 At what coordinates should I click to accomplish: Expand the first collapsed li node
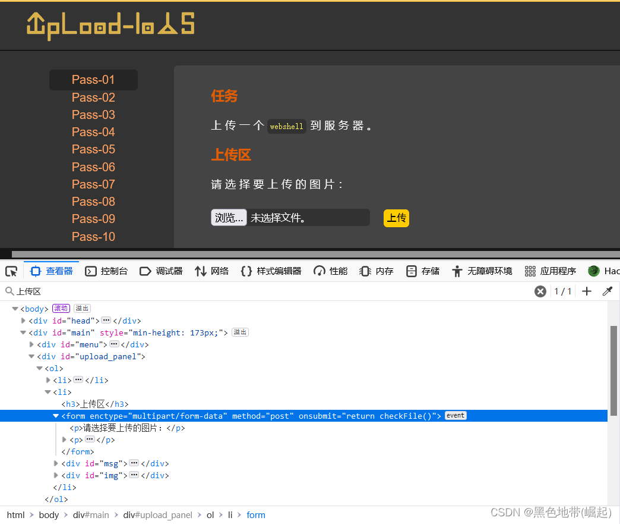(48, 380)
